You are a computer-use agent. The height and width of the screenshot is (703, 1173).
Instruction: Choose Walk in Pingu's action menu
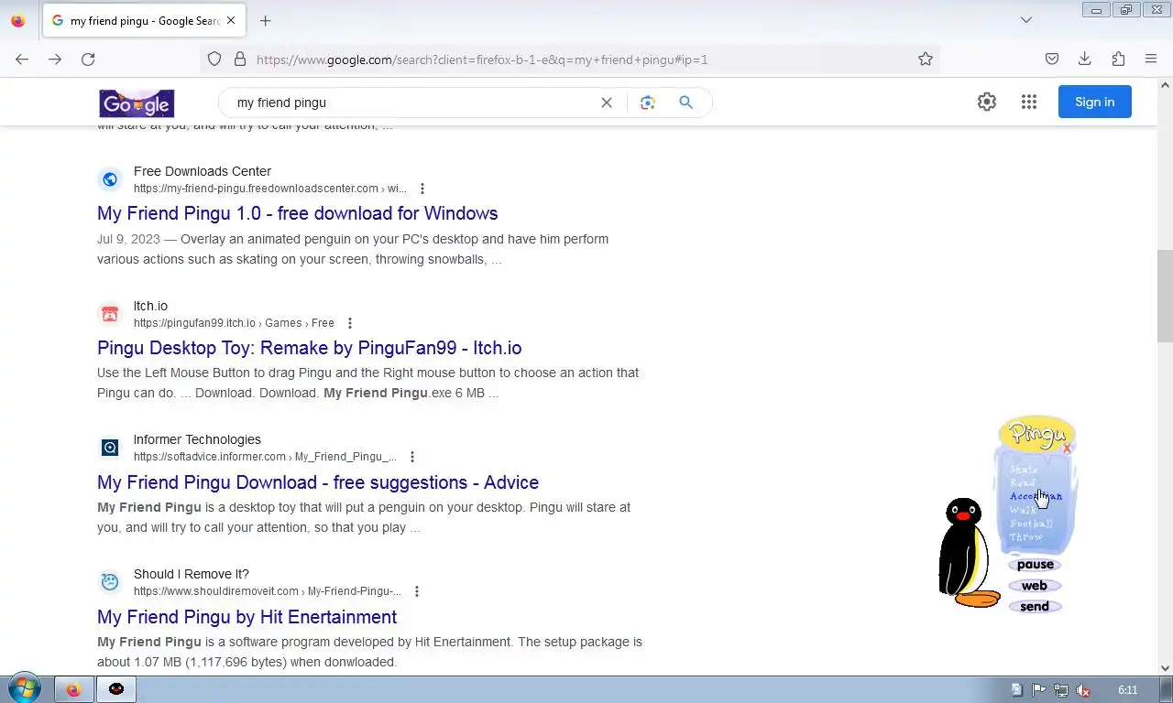point(1023,510)
